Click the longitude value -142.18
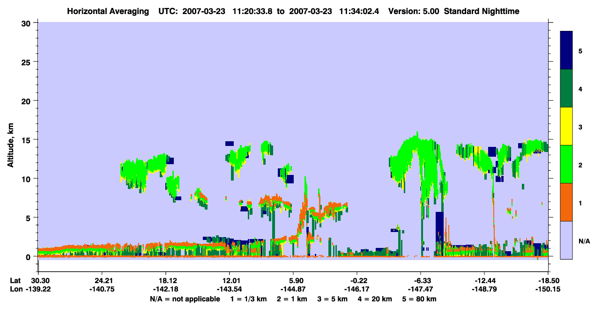 point(165,290)
